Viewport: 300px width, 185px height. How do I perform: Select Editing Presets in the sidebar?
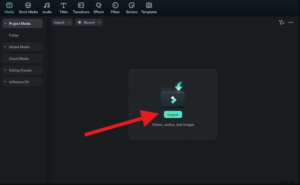coord(22,70)
